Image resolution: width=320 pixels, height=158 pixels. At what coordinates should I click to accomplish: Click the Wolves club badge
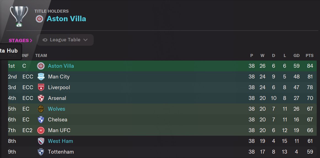coord(41,109)
